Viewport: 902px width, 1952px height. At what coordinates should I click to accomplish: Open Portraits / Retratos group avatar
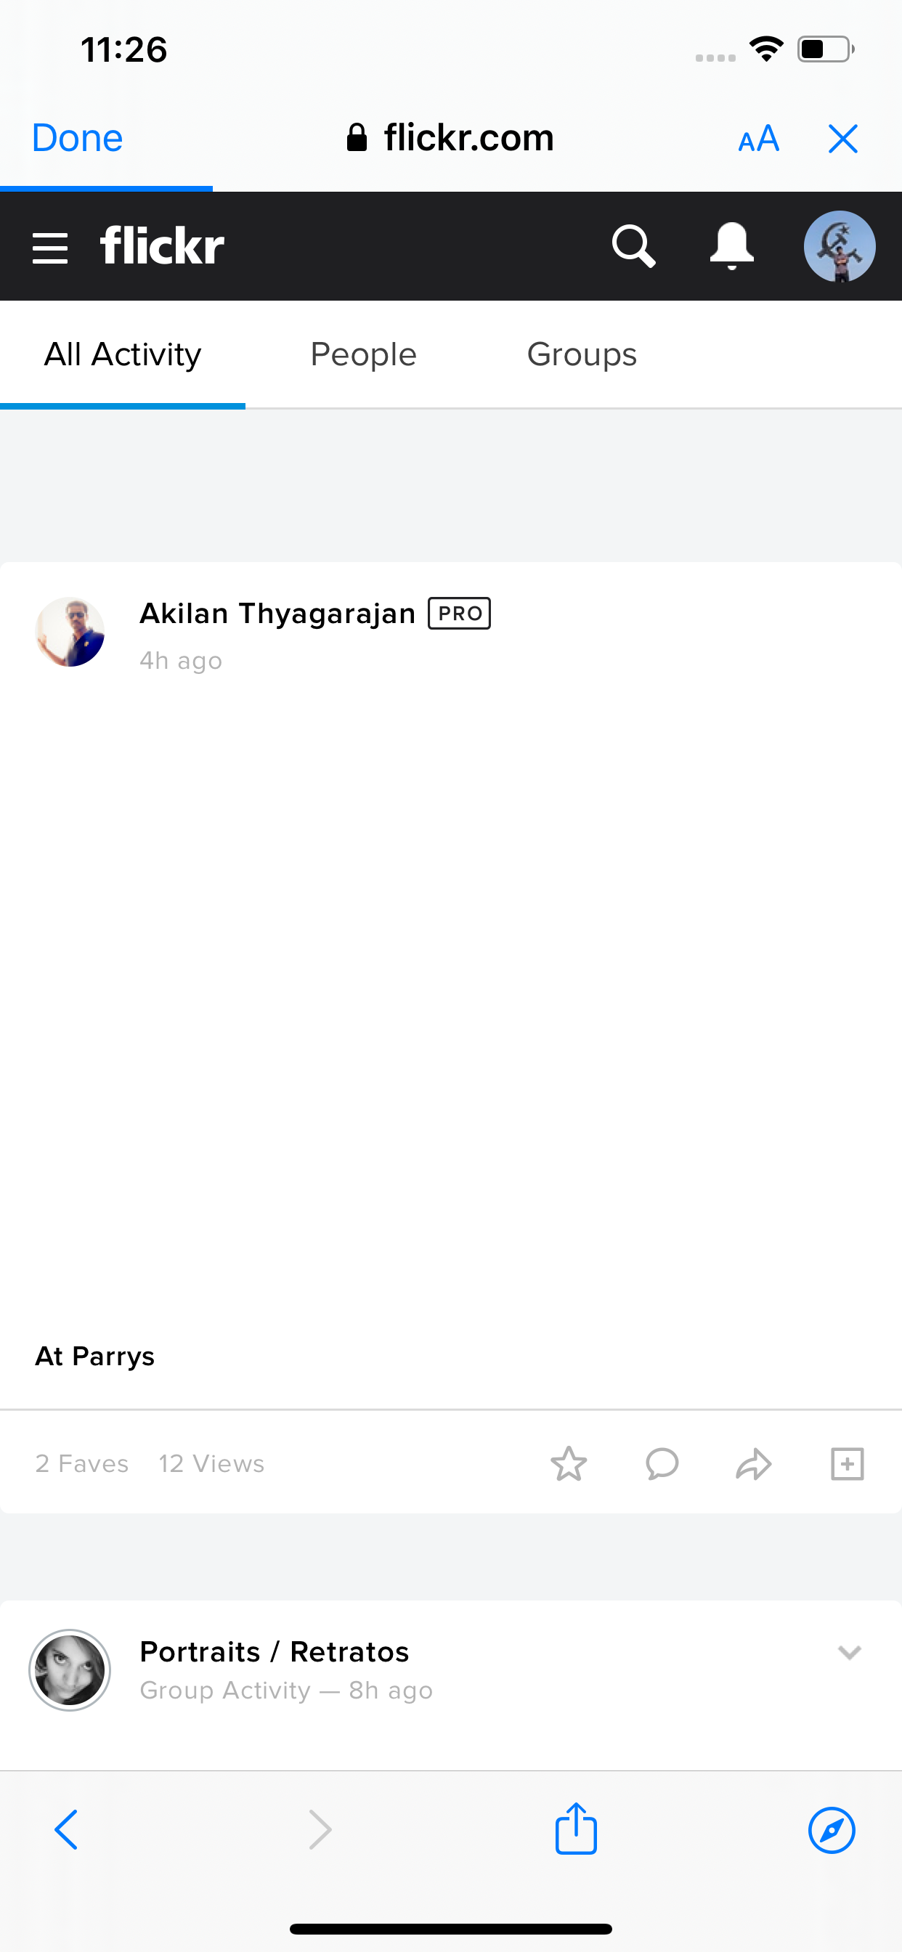click(70, 1670)
